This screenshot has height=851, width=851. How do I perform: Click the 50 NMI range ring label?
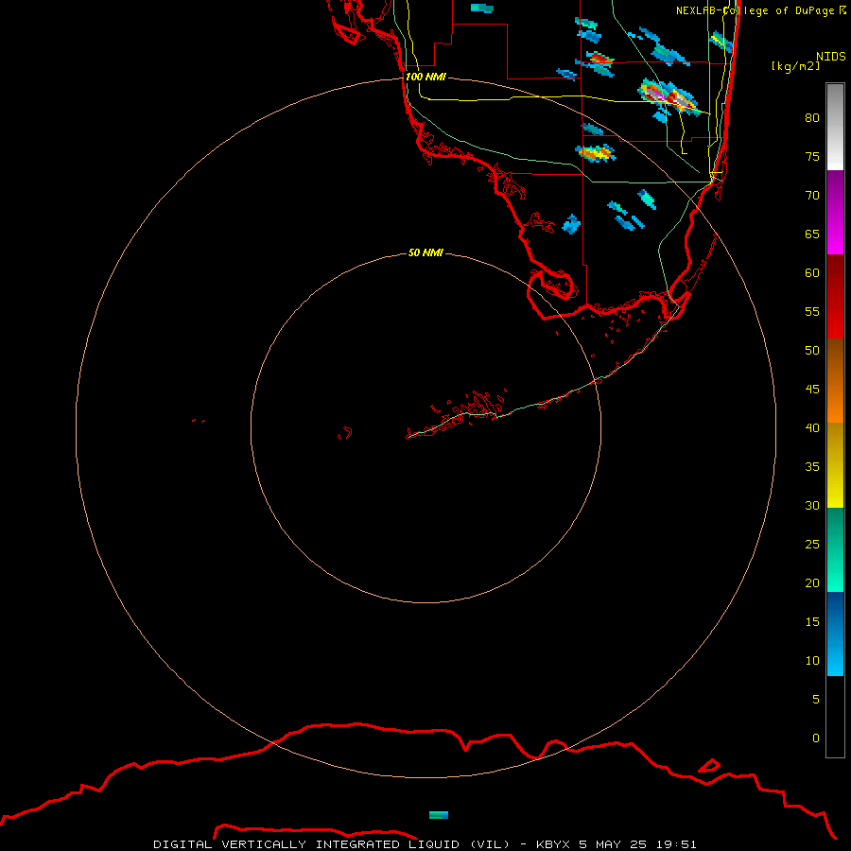coord(425,252)
